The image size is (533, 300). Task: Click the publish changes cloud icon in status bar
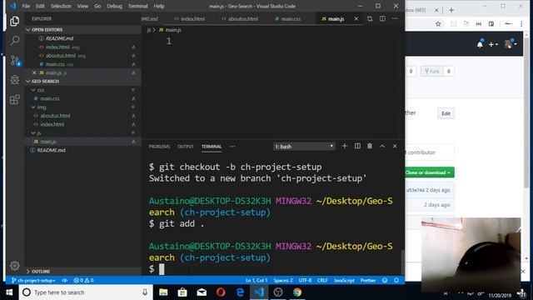pos(64,280)
